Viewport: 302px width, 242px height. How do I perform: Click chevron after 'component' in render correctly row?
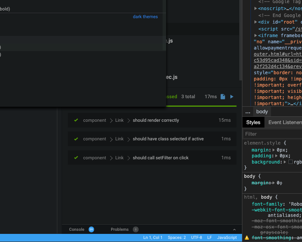click(111, 121)
